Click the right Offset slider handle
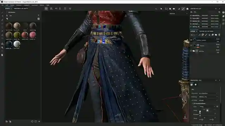This screenshot has width=225, height=126. click(x=212, y=119)
